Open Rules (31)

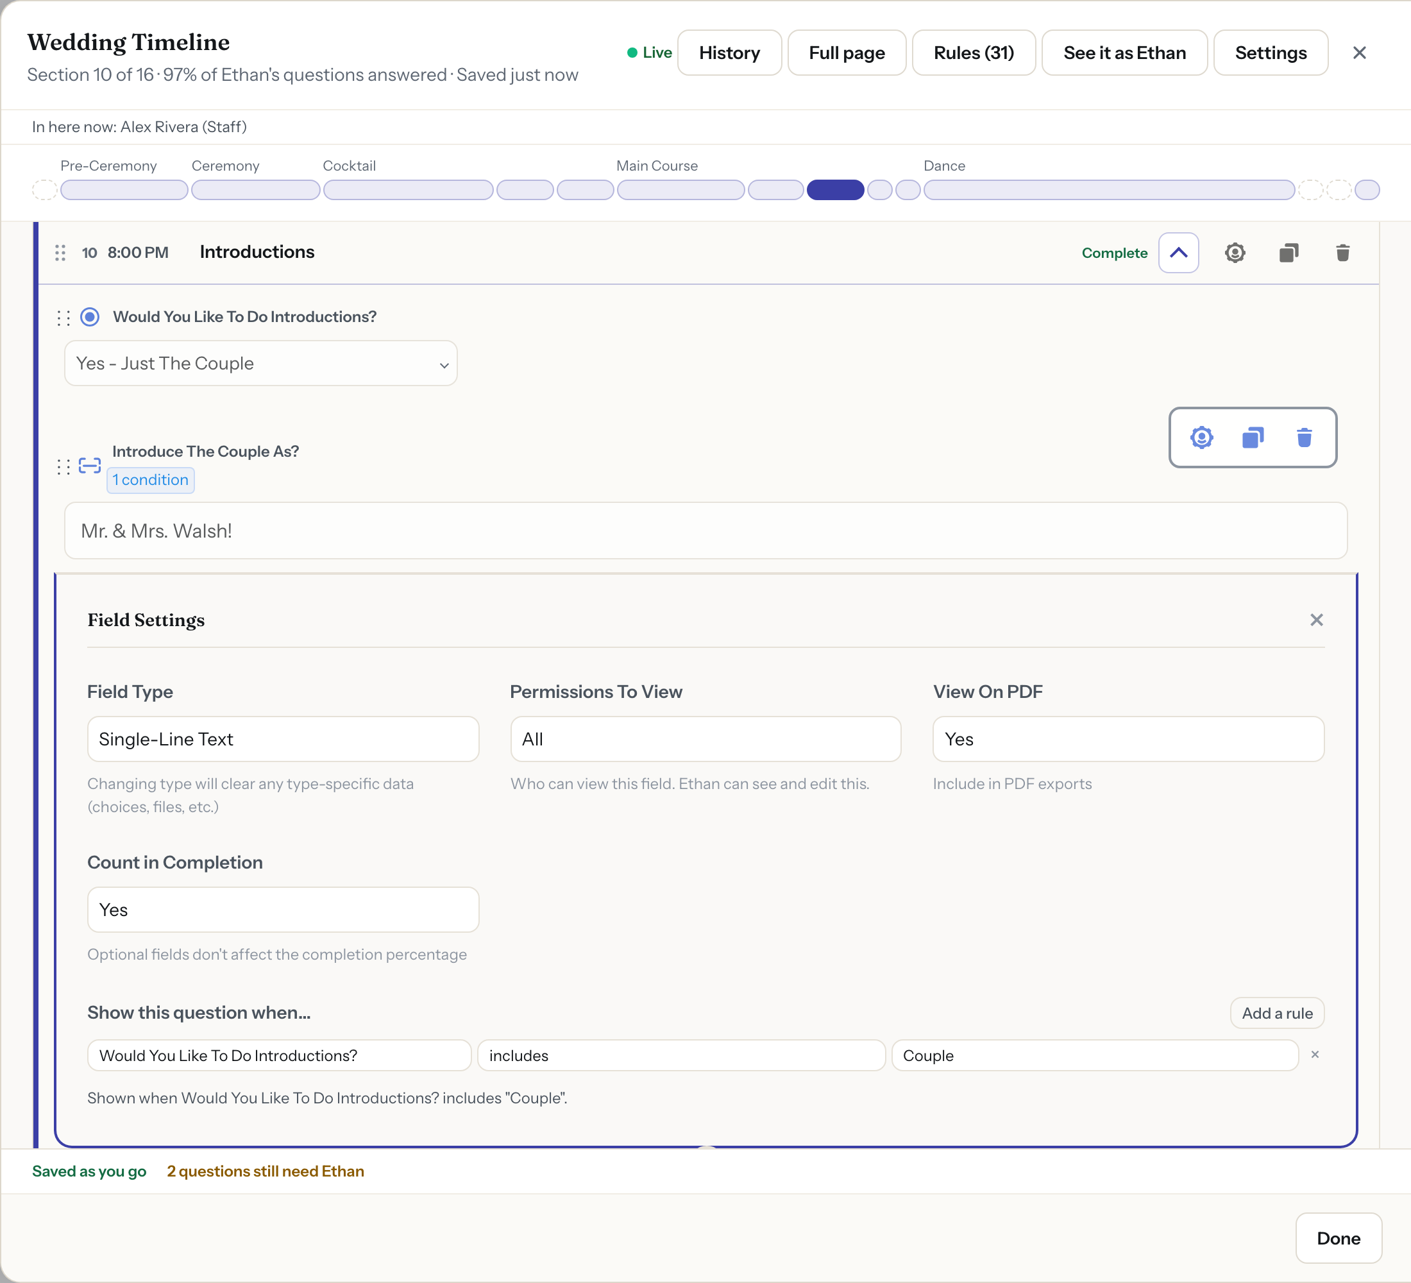[x=974, y=53]
